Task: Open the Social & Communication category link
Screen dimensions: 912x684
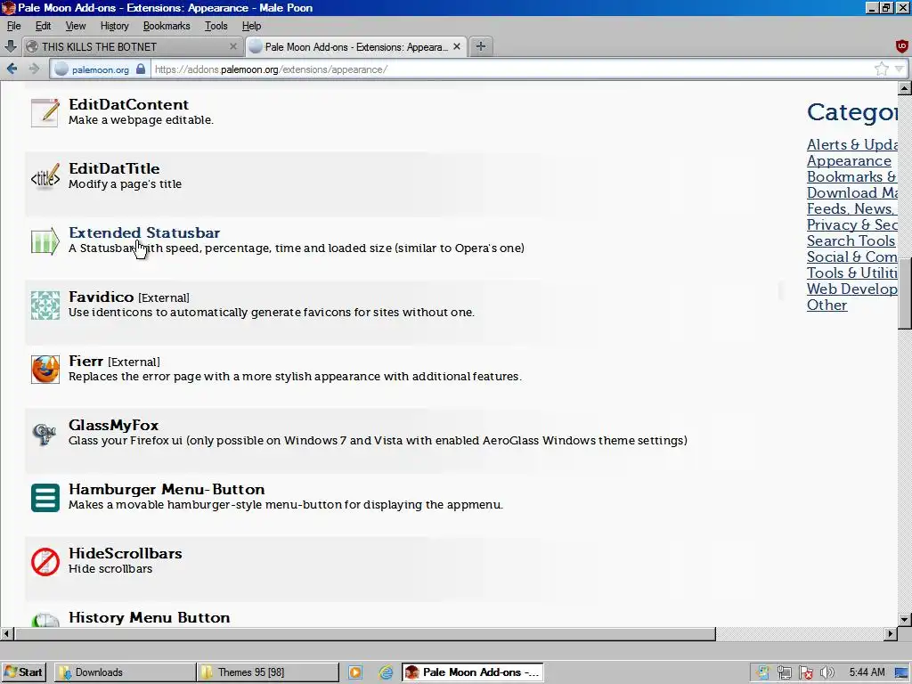Action: click(x=852, y=257)
